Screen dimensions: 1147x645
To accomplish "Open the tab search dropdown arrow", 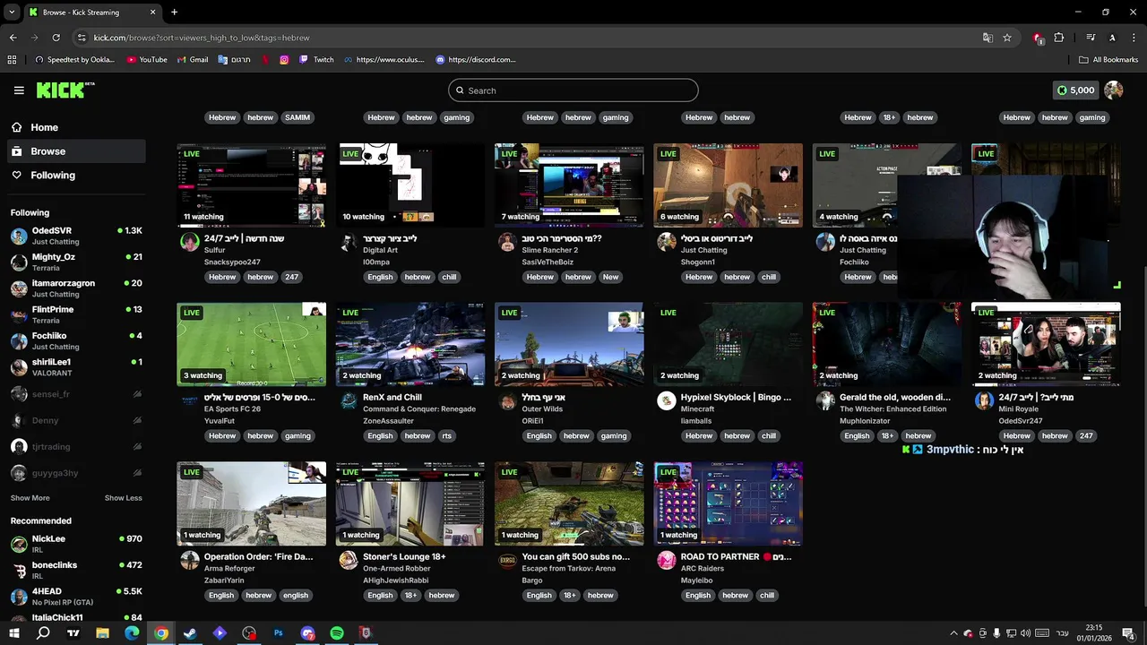I will point(12,12).
